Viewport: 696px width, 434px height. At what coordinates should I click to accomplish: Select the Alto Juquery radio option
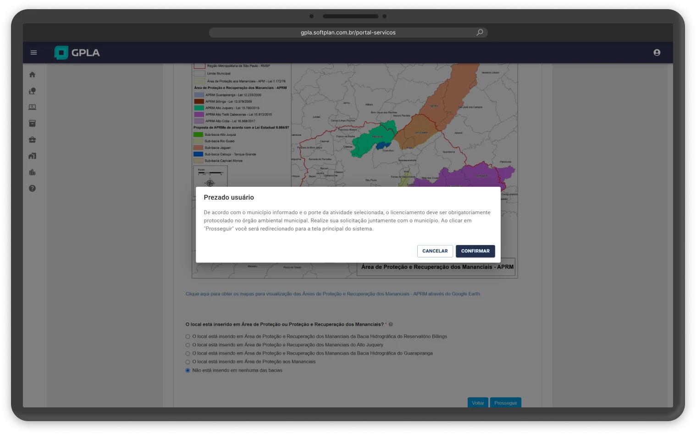click(188, 345)
